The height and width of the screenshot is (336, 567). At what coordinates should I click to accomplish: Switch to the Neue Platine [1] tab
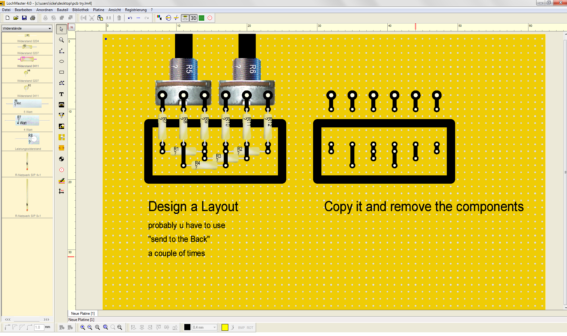(83, 313)
